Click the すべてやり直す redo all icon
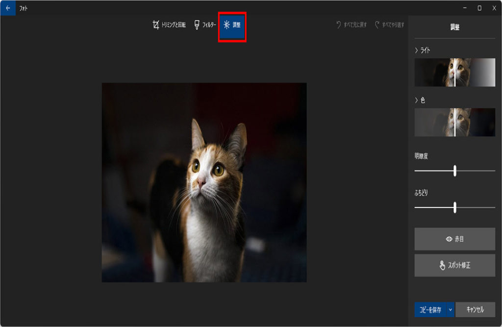This screenshot has width=502, height=327. (x=377, y=25)
